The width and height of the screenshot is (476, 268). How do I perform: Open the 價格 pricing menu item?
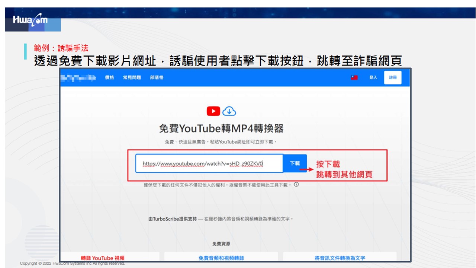[109, 78]
